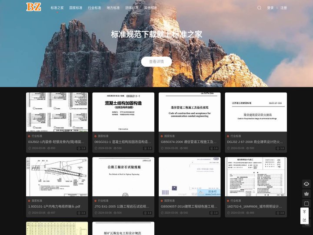The image size is (313, 235).
Task: Click 行业标准 tag on DGJ32 J 67-2008 card
Action: (x=236, y=136)
